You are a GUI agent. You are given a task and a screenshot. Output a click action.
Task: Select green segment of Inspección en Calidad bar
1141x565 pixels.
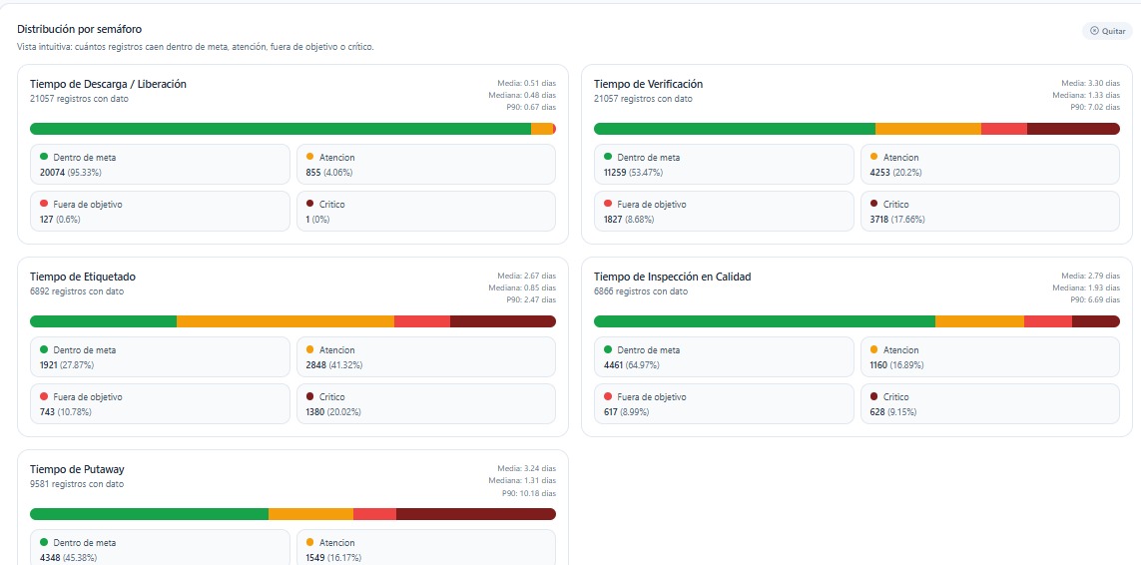coord(764,321)
